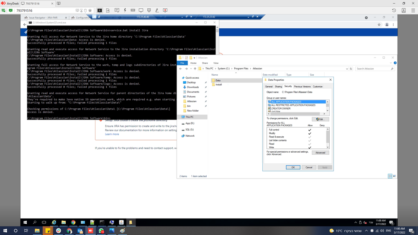The height and width of the screenshot is (235, 418).
Task: Expand the File Explorer ribbon chevron
Action: pyautogui.click(x=391, y=63)
